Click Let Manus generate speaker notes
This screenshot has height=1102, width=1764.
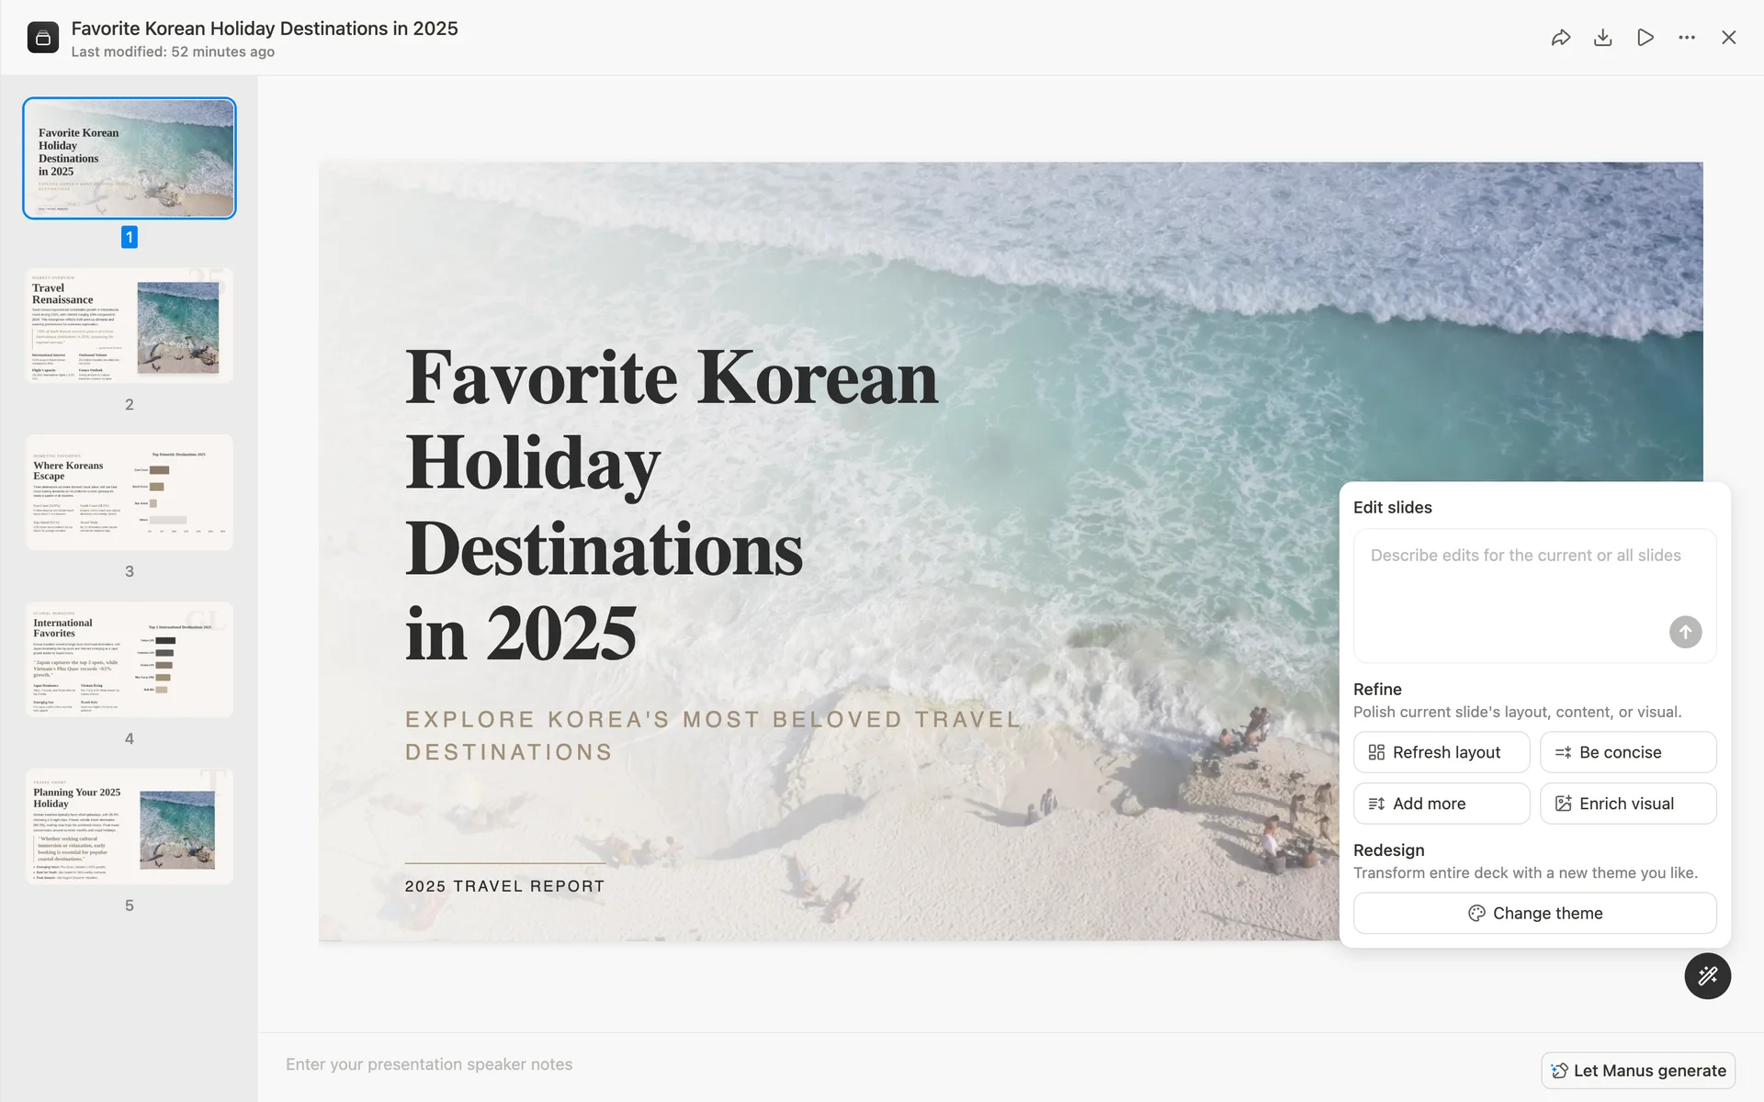(1638, 1071)
